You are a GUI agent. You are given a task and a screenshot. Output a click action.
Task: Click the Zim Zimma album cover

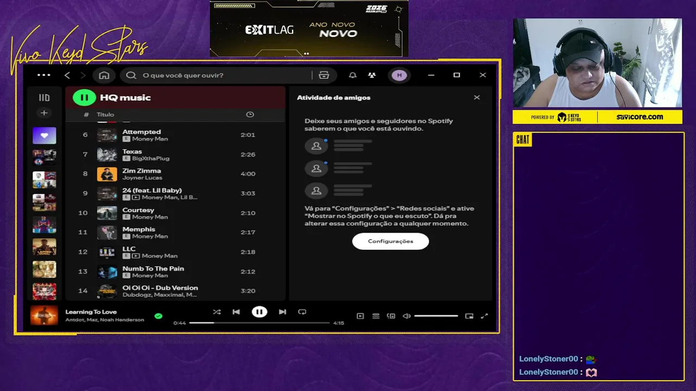click(x=107, y=174)
